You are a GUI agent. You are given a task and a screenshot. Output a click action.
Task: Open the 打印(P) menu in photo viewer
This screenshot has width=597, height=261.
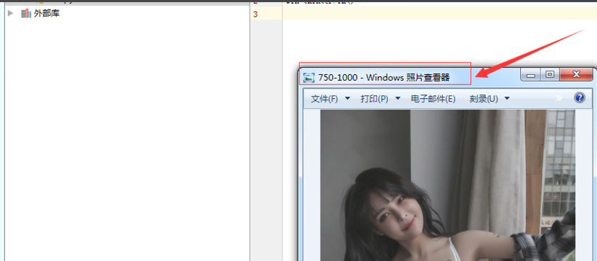(x=374, y=99)
